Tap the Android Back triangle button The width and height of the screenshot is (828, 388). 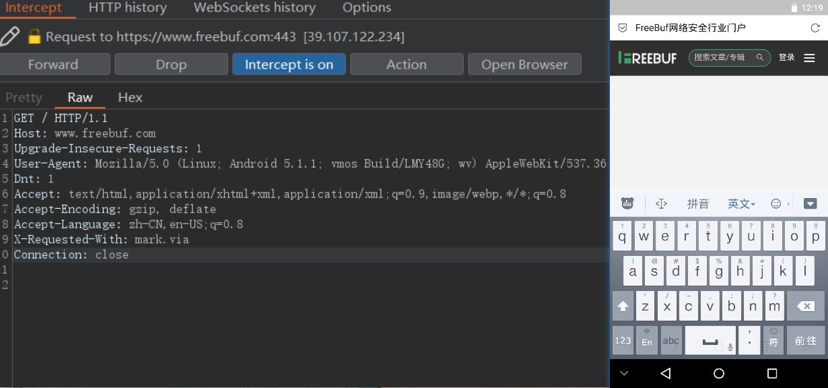point(666,373)
